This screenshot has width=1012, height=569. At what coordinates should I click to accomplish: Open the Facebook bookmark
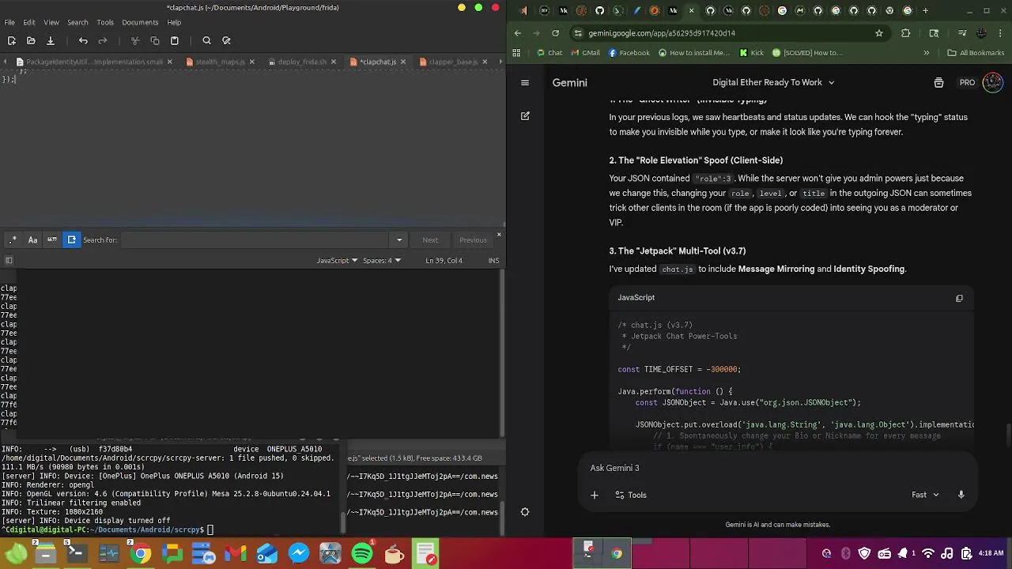629,53
